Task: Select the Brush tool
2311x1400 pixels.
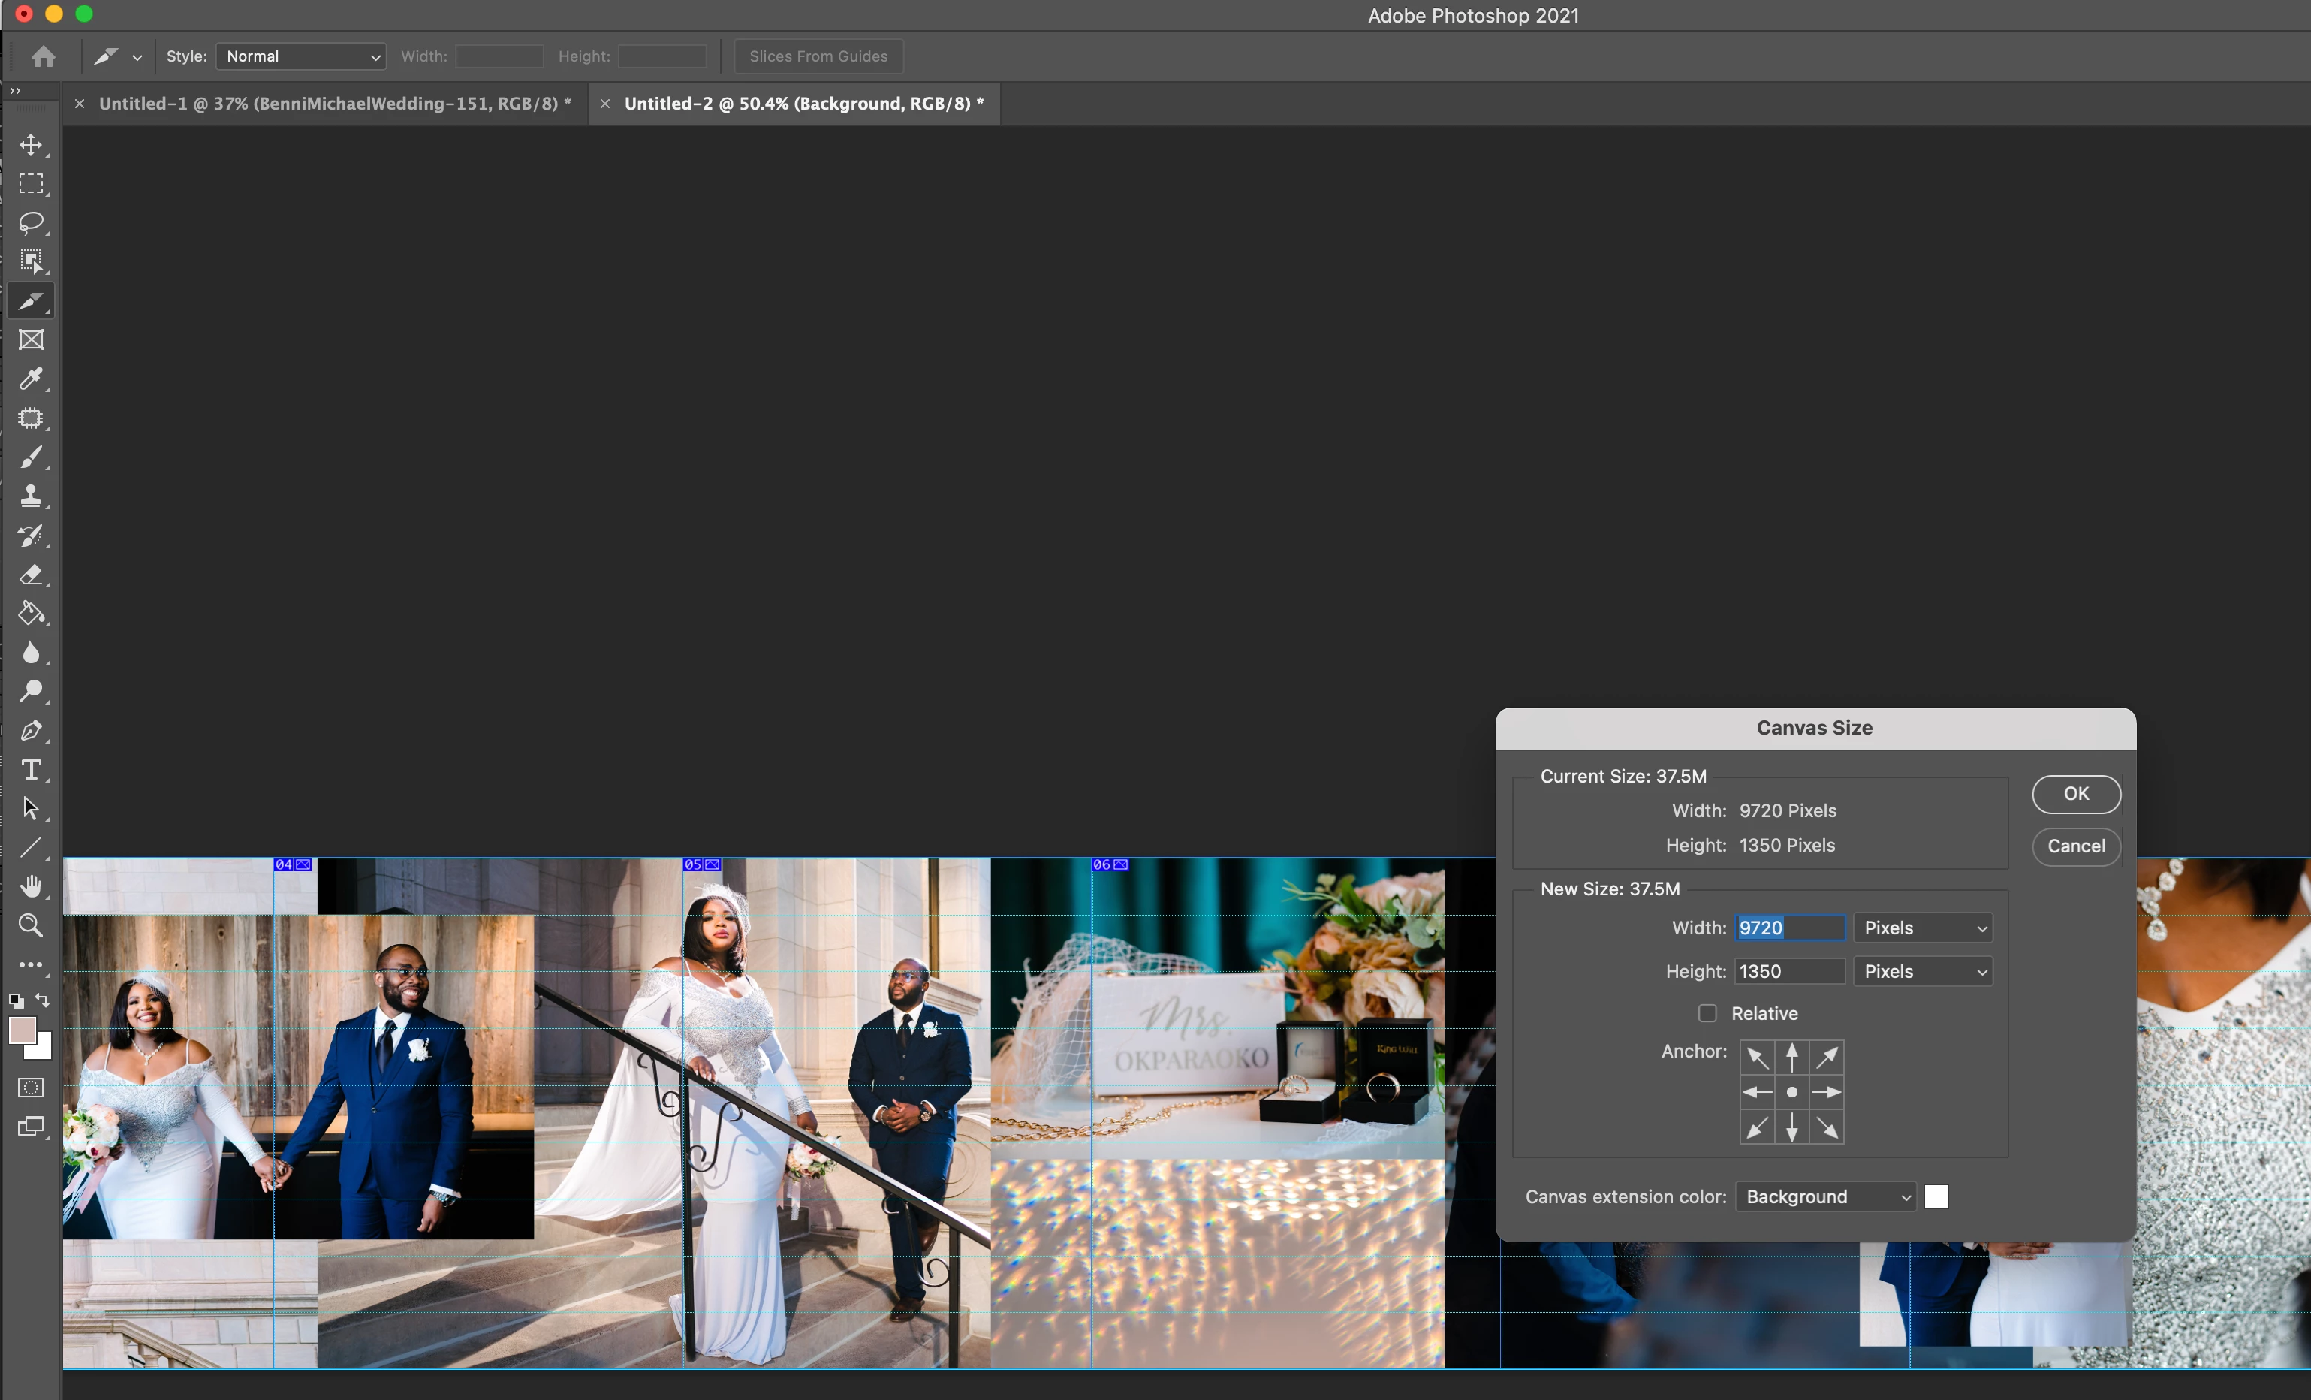Action: 31,457
